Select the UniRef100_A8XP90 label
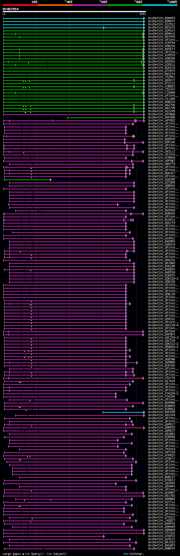Viewport: 180px width, 556px height. click(x=161, y=484)
